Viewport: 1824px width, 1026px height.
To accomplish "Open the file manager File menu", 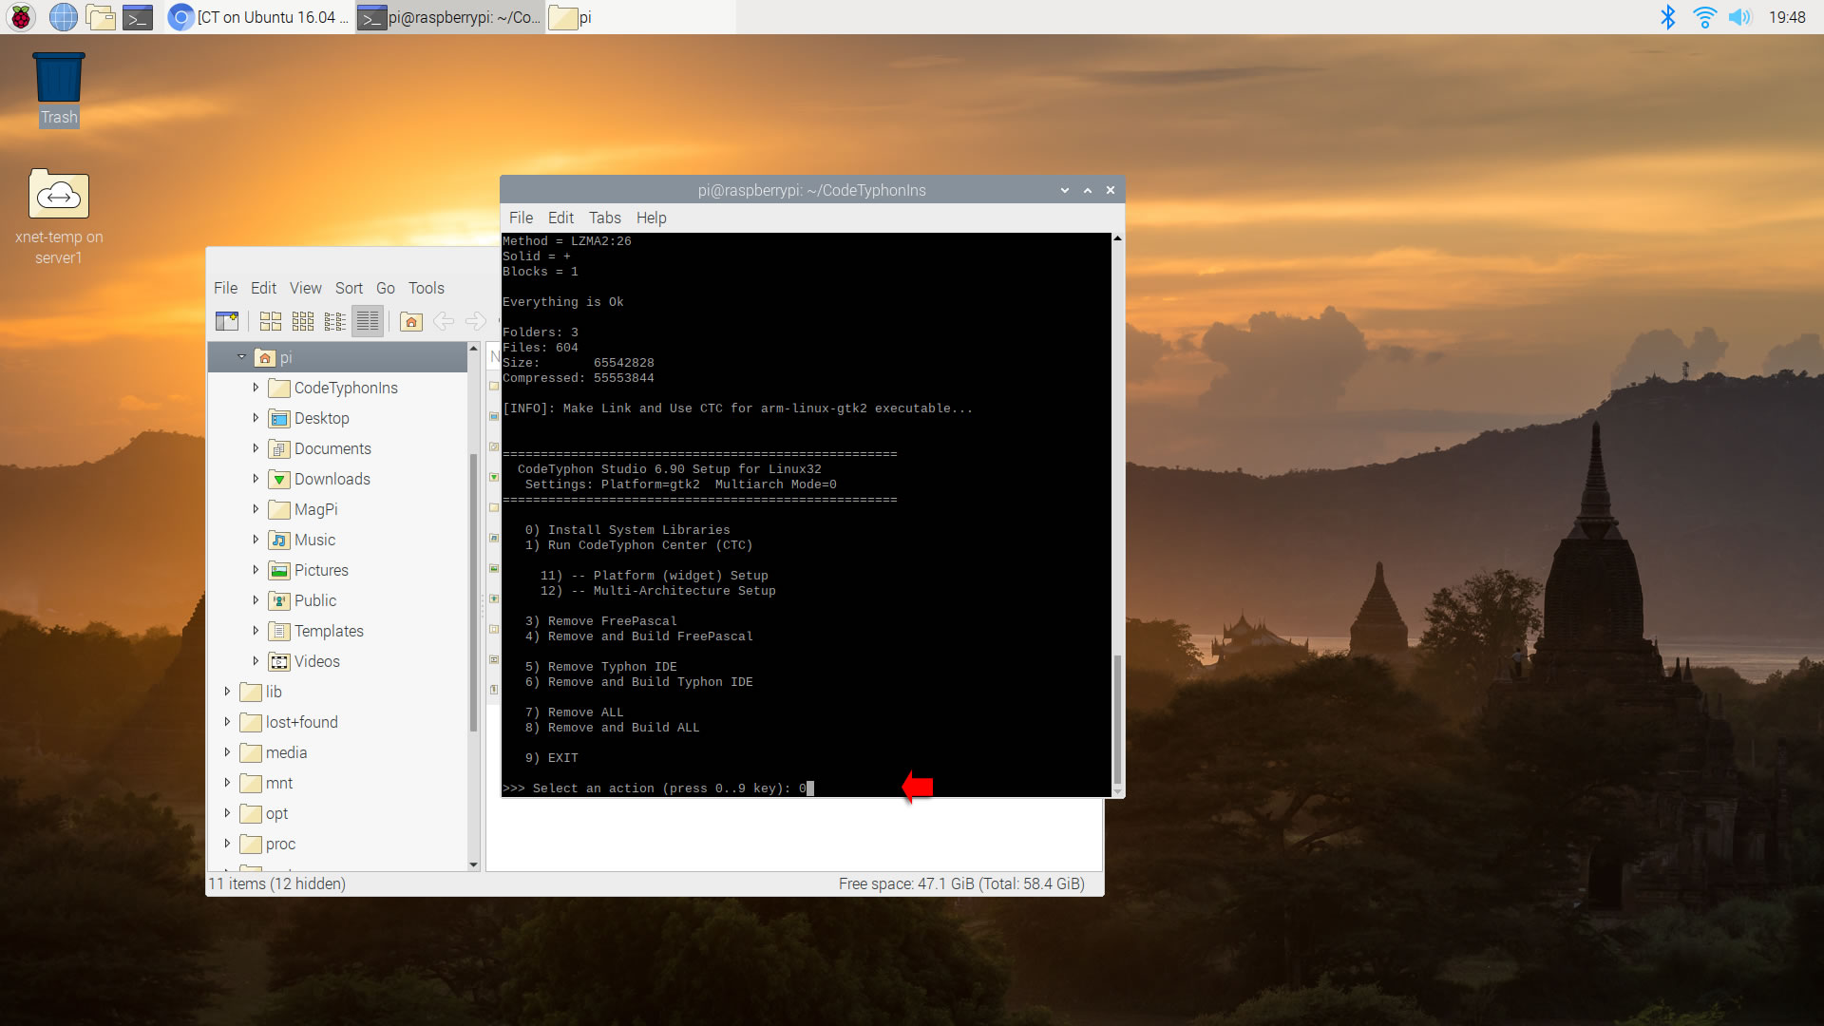I will [225, 288].
